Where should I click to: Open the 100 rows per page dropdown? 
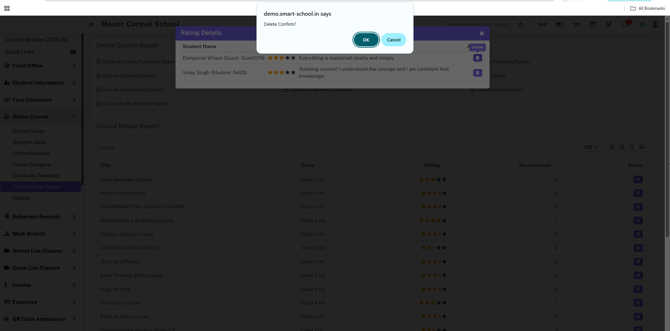591,147
